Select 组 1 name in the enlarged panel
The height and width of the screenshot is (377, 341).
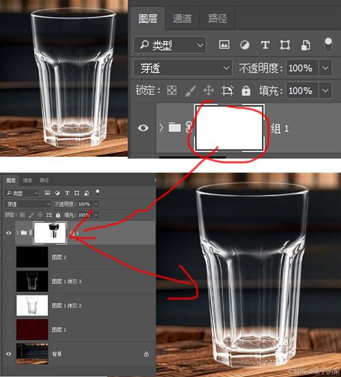tap(280, 129)
